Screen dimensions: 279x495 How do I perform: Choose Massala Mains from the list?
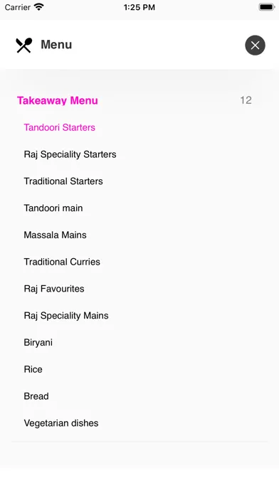[55, 235]
